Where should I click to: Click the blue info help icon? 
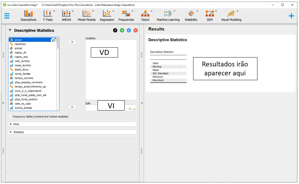pos(129,30)
